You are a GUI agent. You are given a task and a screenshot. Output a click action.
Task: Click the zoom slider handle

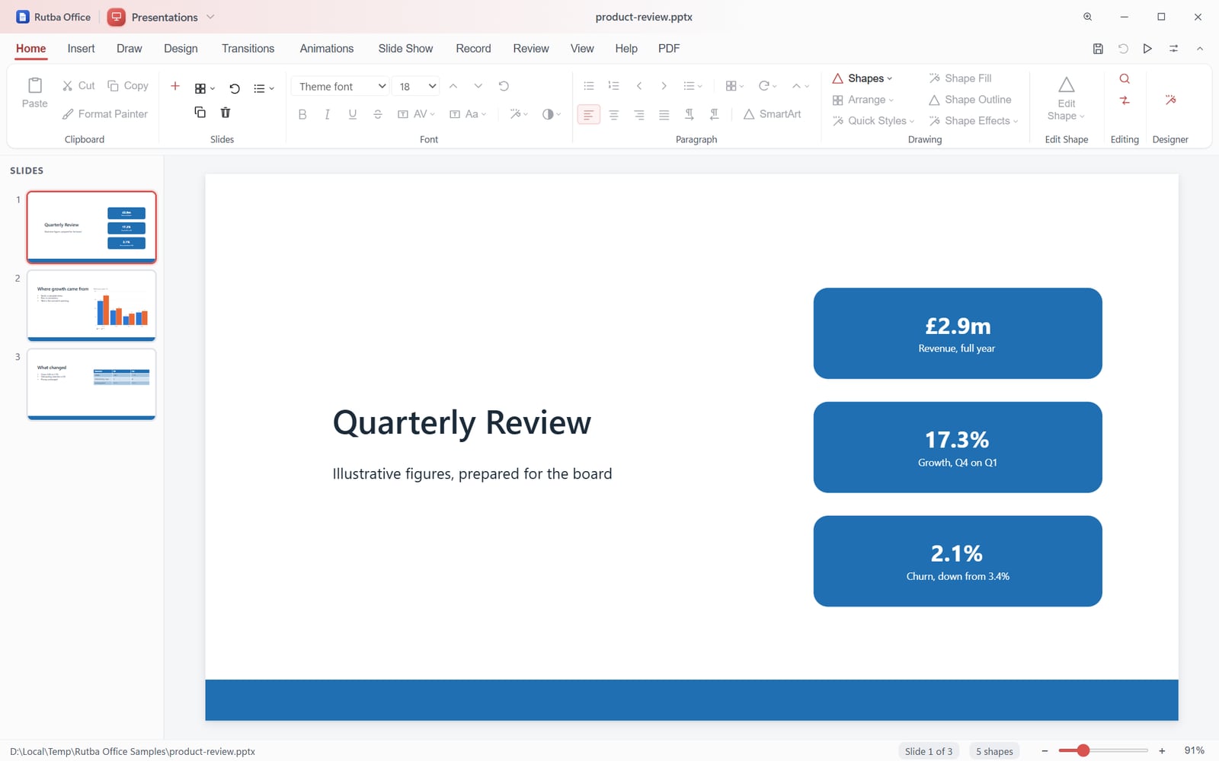pyautogui.click(x=1083, y=751)
